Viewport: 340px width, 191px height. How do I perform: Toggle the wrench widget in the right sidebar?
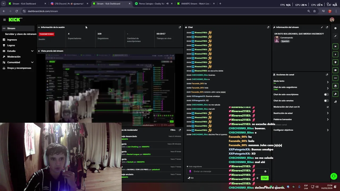pos(335,94)
